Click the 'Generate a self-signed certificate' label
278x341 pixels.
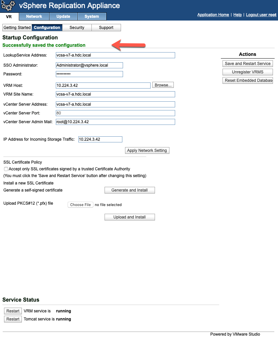[x=33, y=190]
